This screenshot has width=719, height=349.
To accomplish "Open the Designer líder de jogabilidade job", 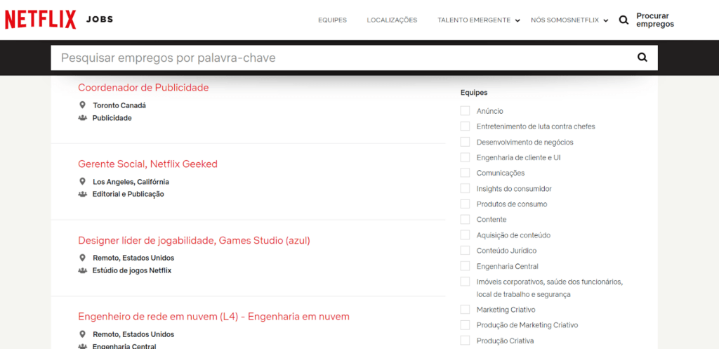I will 194,240.
